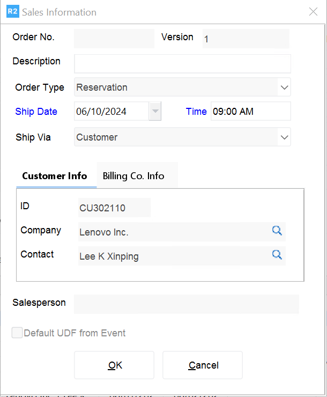Open the Billing Co. Info tab
The width and height of the screenshot is (327, 397).
click(133, 176)
